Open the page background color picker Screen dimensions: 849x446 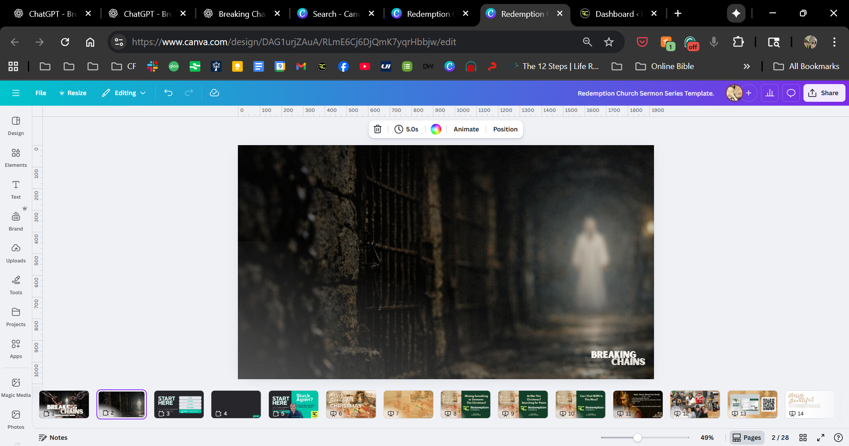[436, 129]
